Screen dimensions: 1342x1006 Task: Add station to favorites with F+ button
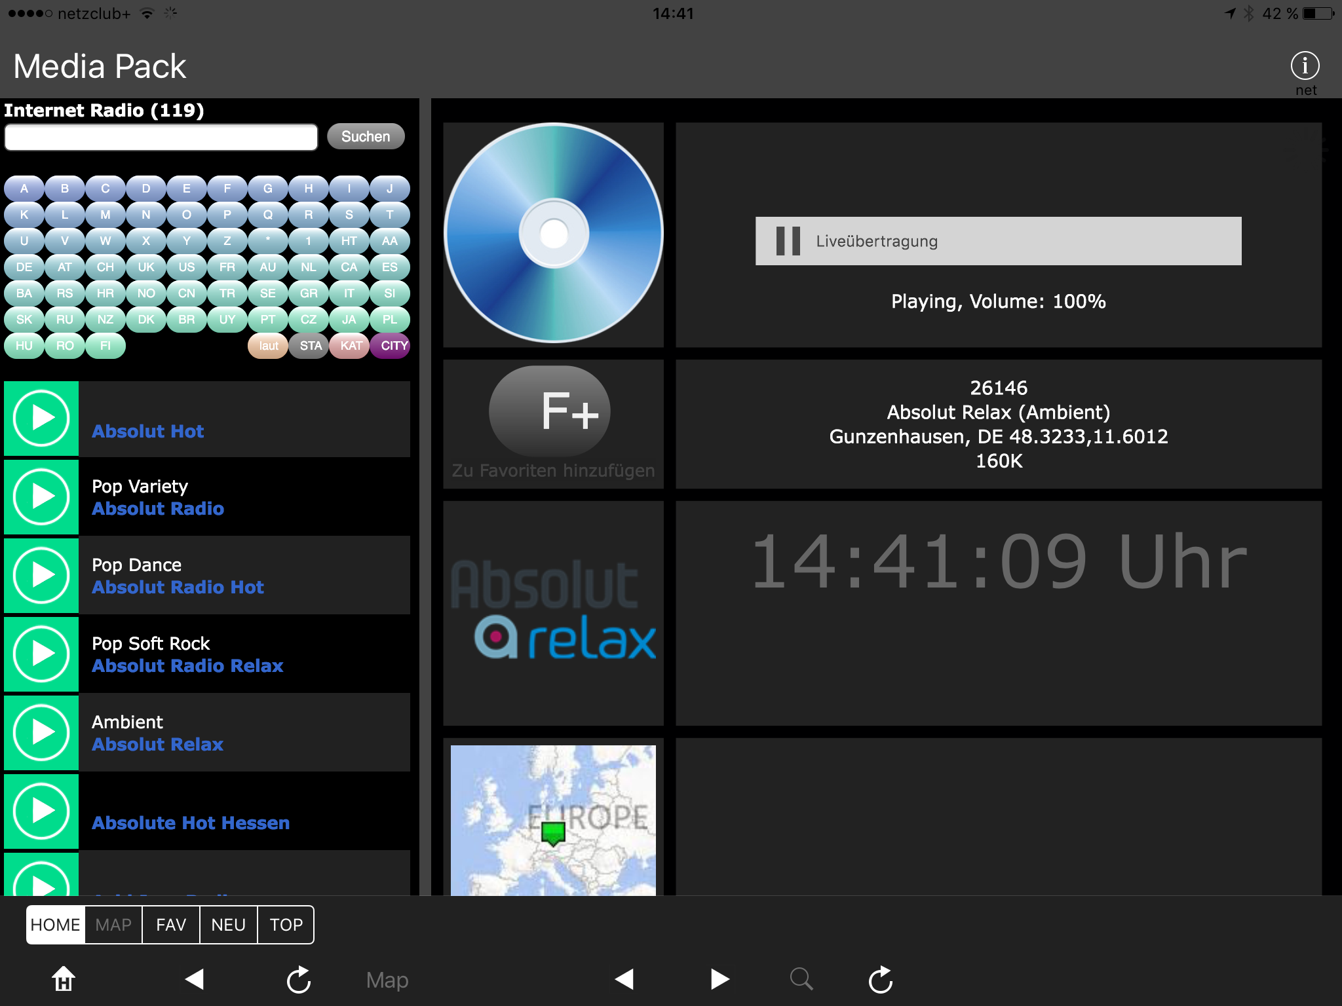(x=550, y=411)
